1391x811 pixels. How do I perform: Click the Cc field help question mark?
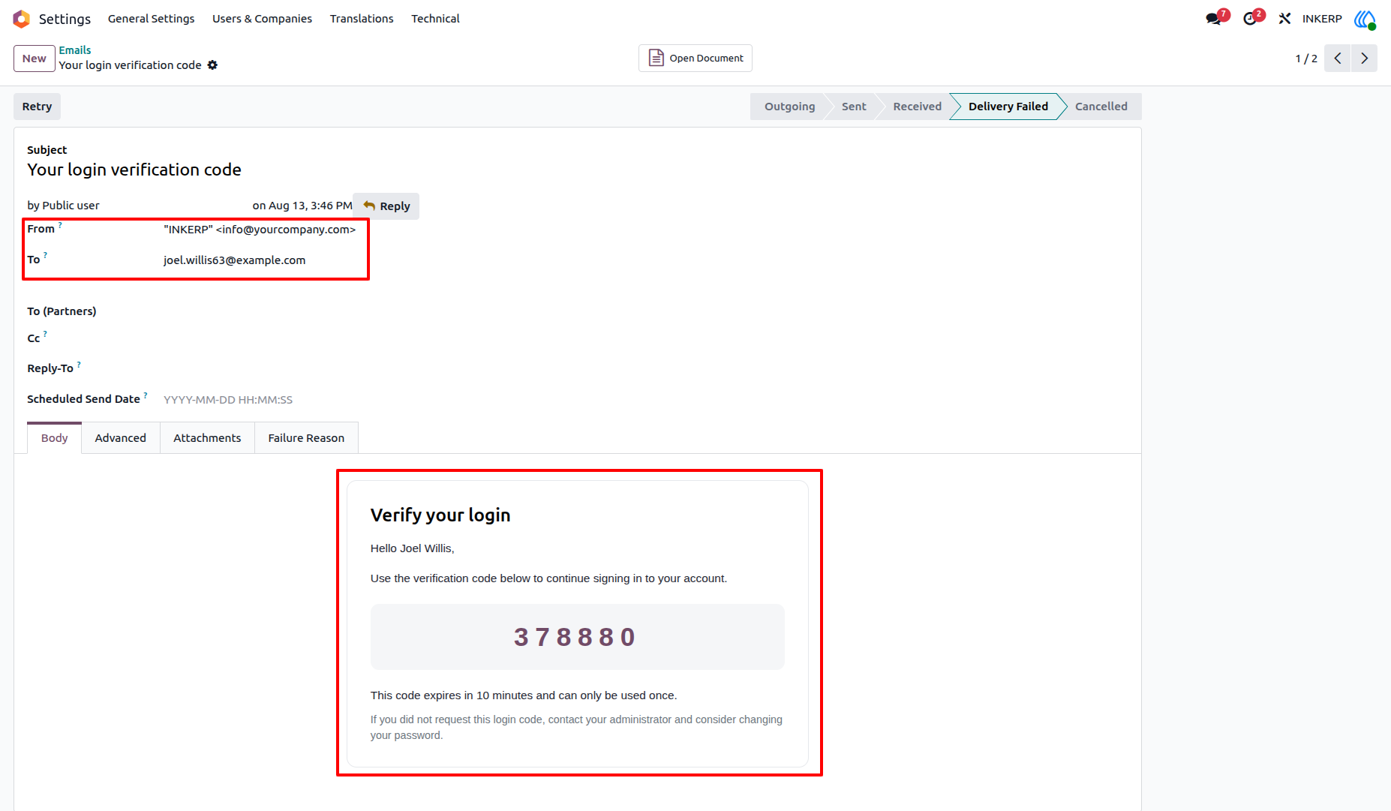point(45,335)
